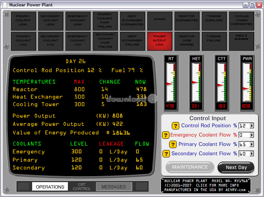The image size is (264, 197).
Task: Switch to the OPERATIONS tab
Action: tap(50, 187)
